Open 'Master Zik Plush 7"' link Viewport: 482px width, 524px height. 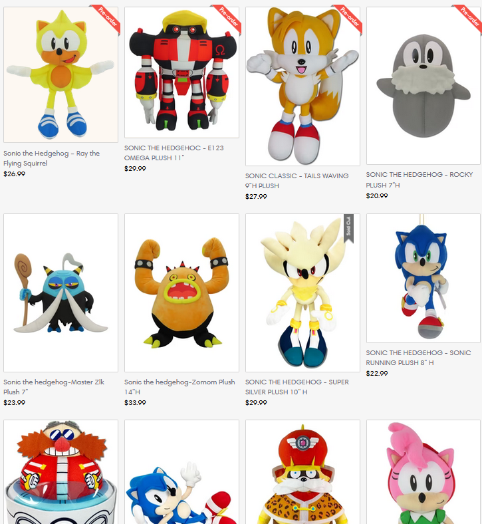click(54, 386)
